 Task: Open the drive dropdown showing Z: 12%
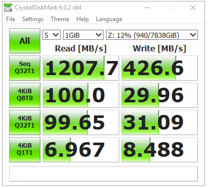[152, 35]
